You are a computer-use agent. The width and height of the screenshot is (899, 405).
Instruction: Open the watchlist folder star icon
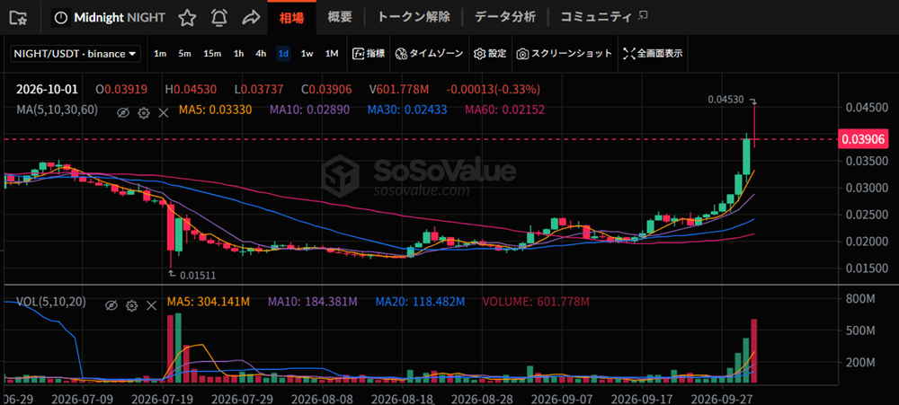(x=19, y=18)
